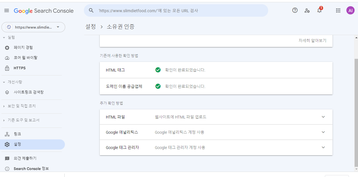Open the help question mark icon
The image size is (358, 177).
point(295,10)
